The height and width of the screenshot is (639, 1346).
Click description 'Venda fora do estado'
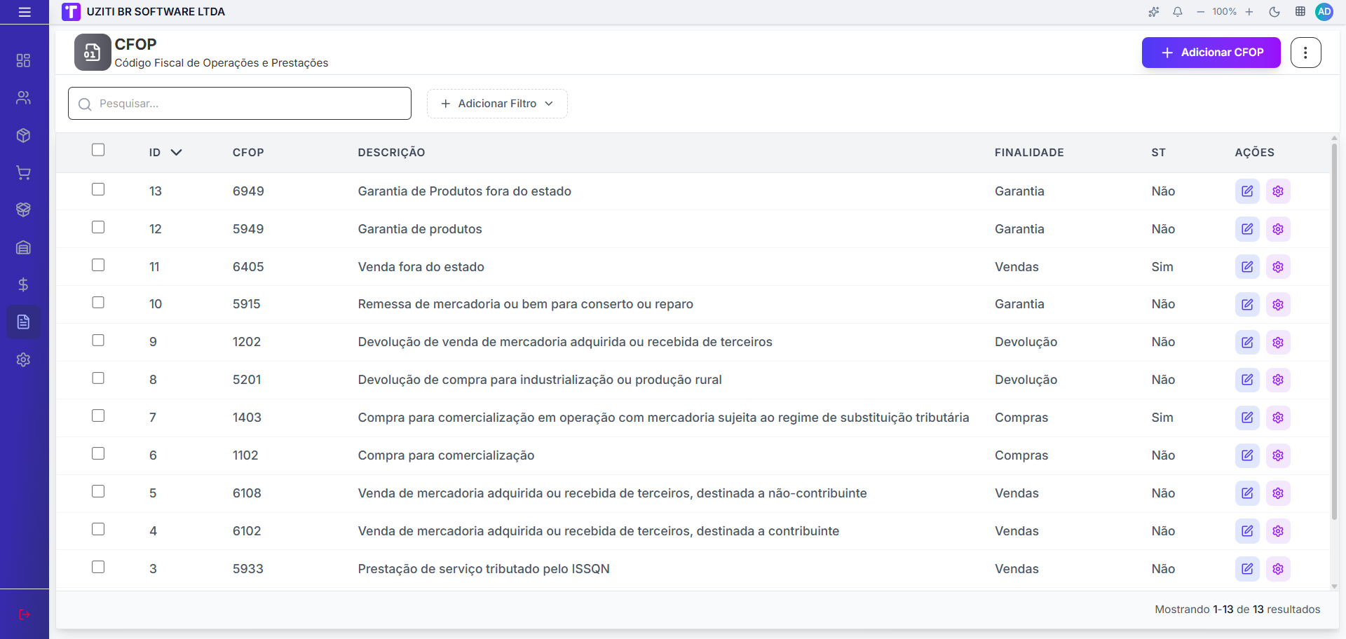[421, 267]
